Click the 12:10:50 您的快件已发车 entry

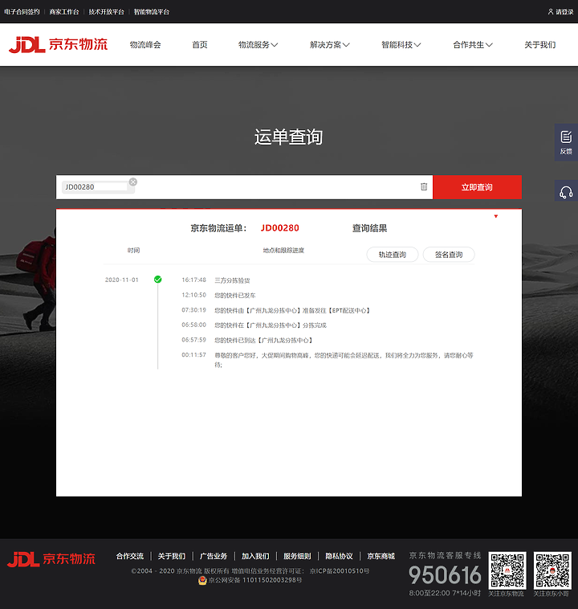[218, 295]
